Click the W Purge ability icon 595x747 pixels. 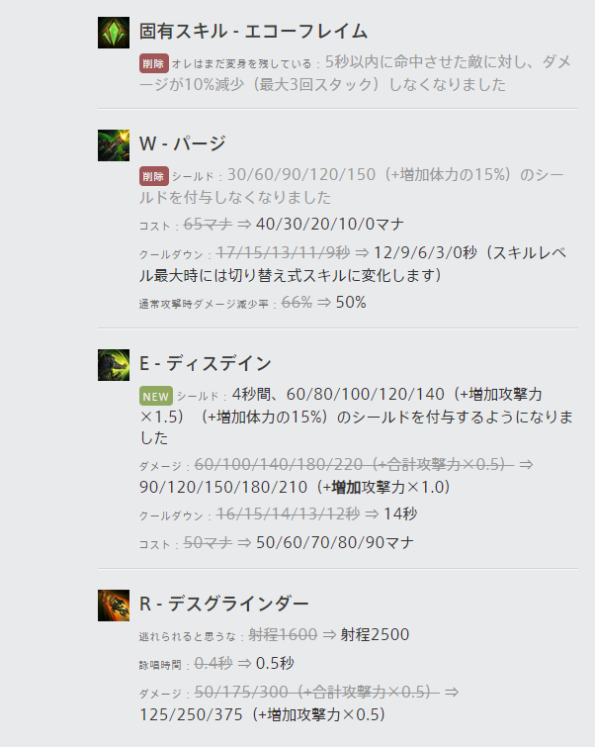tap(114, 145)
